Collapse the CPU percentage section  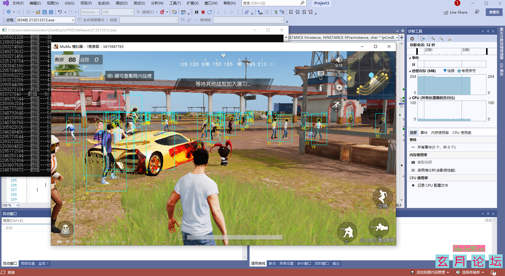coord(410,98)
